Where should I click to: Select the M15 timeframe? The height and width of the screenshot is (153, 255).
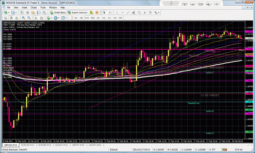click(87, 18)
